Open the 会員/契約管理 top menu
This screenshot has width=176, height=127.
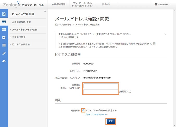(59, 4)
